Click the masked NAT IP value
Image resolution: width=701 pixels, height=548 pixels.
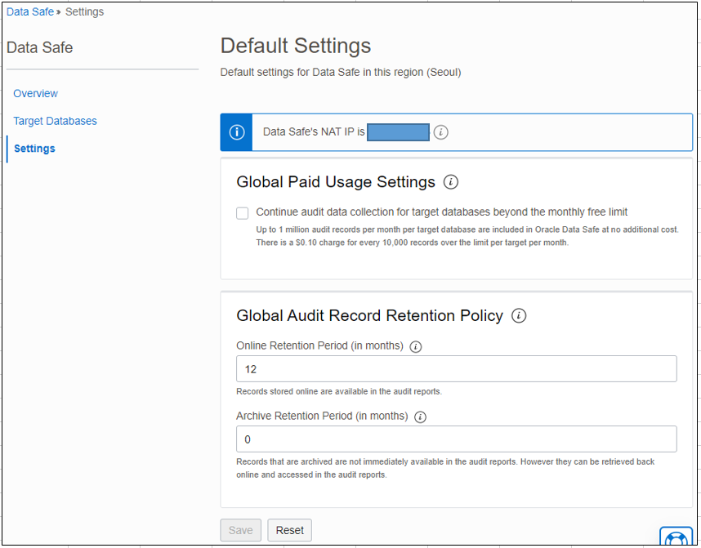[x=399, y=132]
